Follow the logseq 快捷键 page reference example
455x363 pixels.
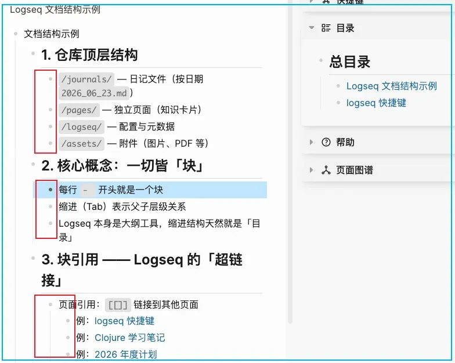124,321
